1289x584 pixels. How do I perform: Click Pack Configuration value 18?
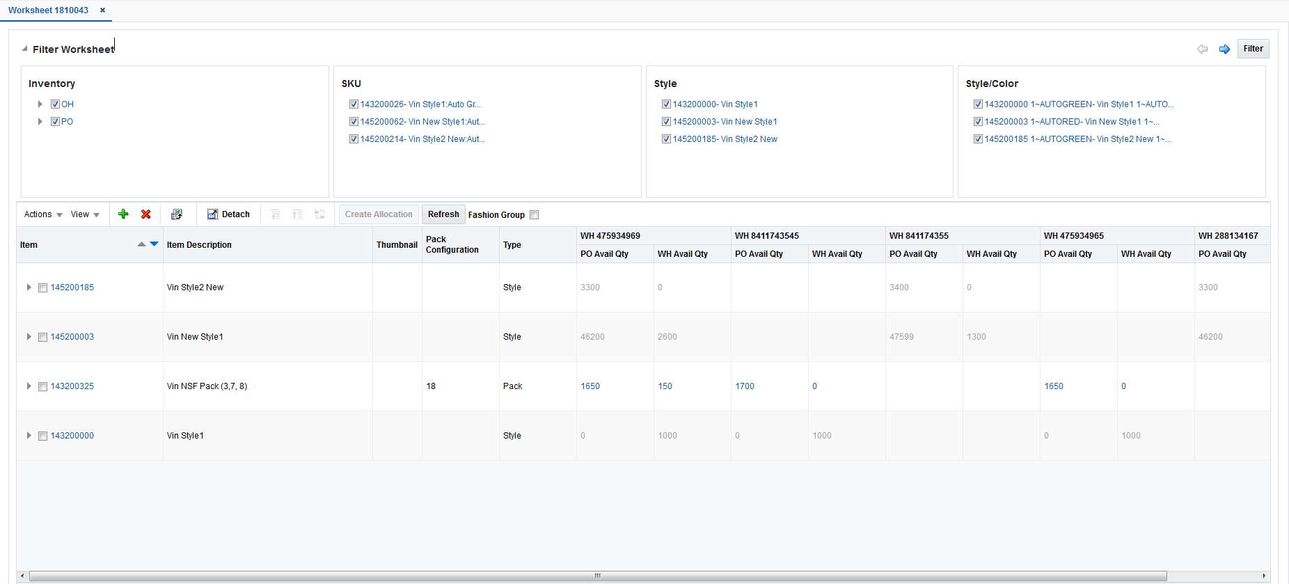pyautogui.click(x=431, y=386)
